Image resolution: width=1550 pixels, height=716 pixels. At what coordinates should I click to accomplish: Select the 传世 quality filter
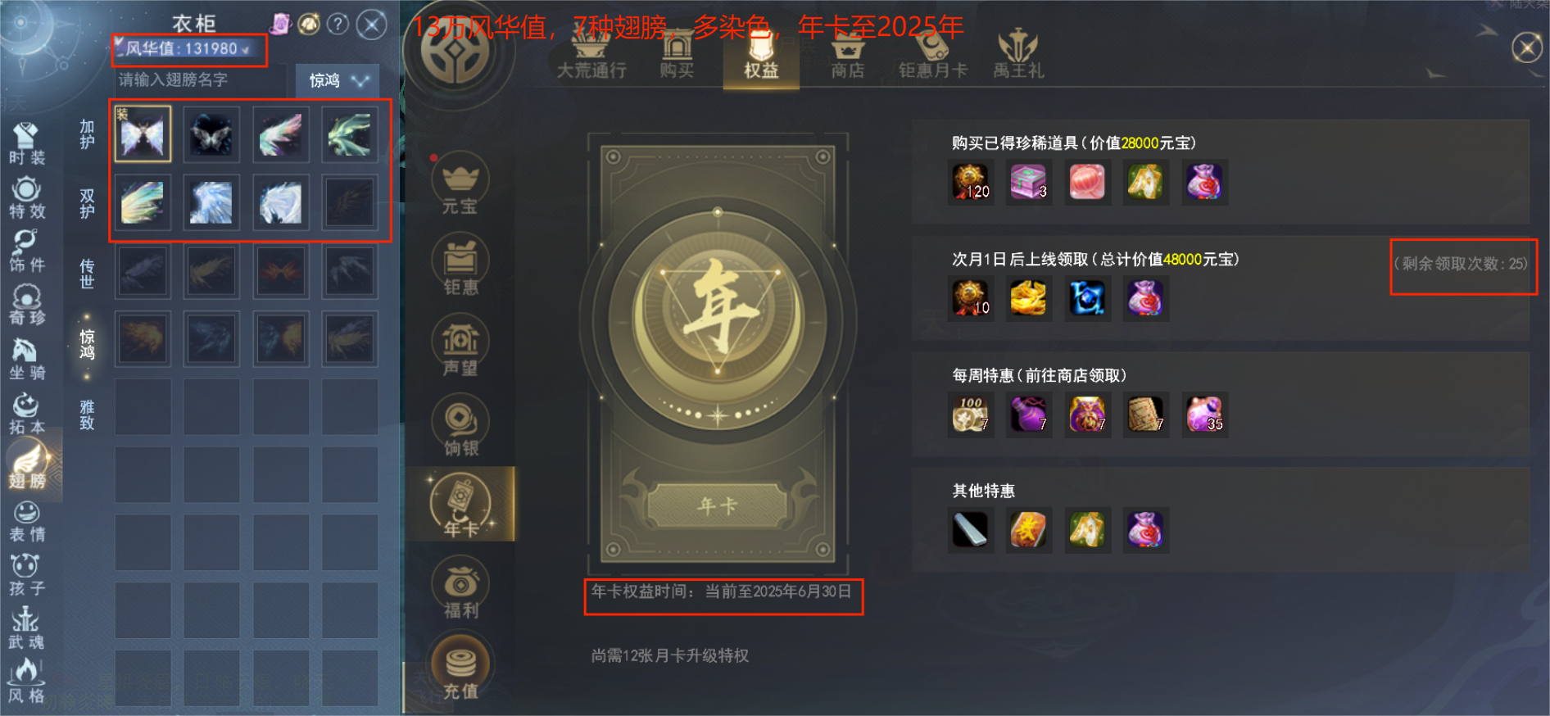tap(87, 274)
